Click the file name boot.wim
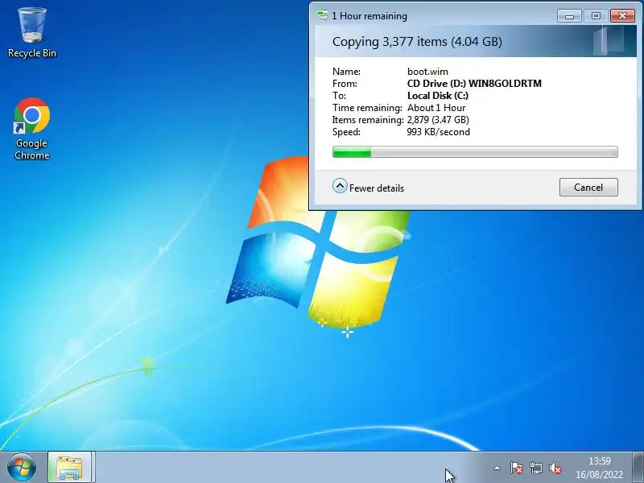Viewport: 644px width, 483px height. [x=427, y=72]
